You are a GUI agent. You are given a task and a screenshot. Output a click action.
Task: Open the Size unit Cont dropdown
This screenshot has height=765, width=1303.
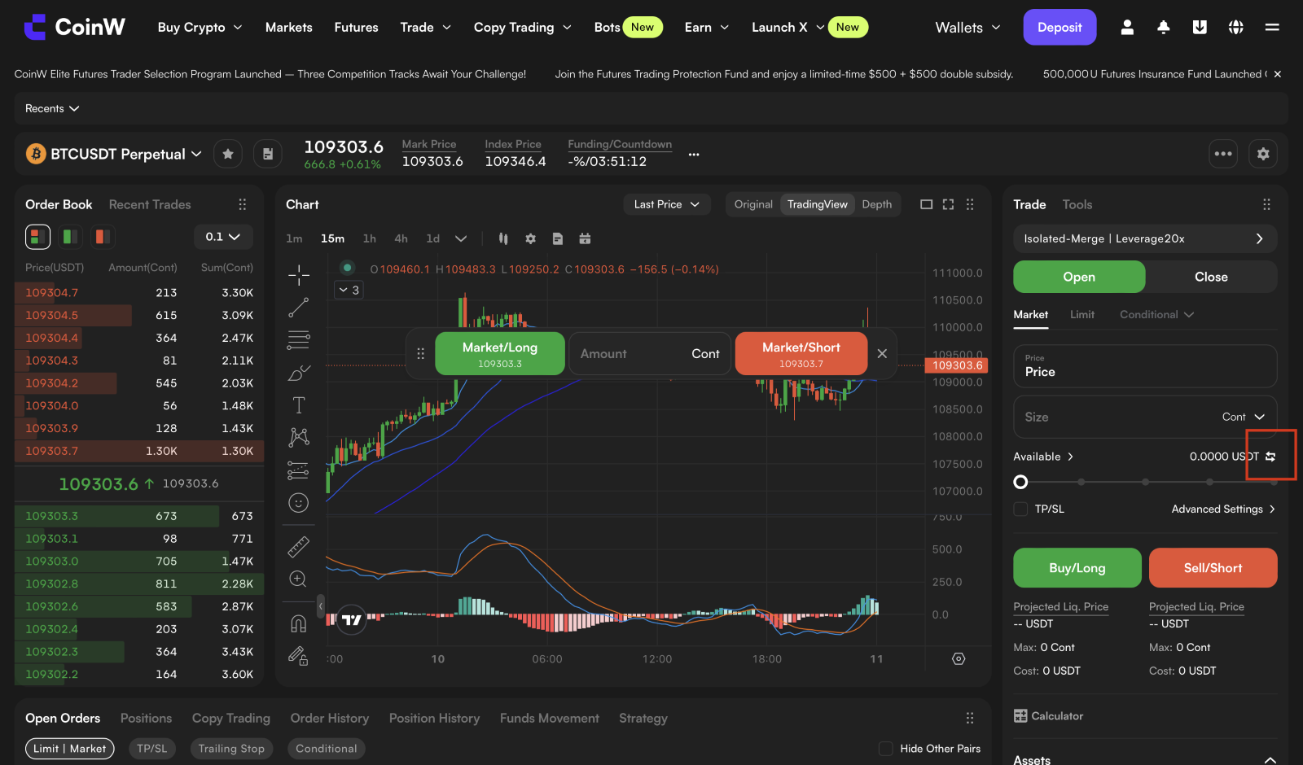coord(1244,417)
